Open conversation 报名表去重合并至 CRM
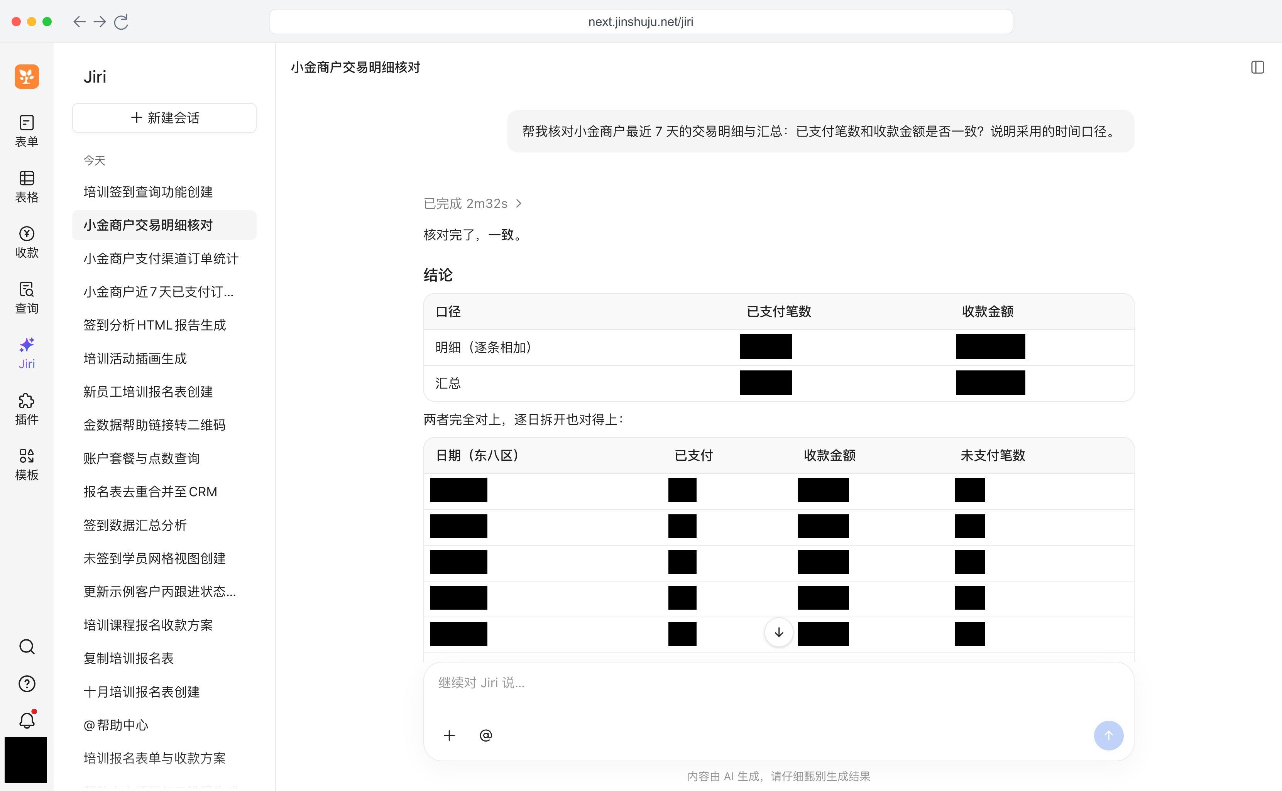Image resolution: width=1282 pixels, height=791 pixels. [164, 492]
